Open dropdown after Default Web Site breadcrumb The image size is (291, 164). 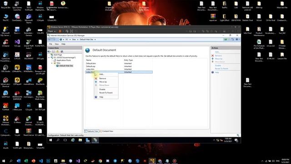pos(95,40)
